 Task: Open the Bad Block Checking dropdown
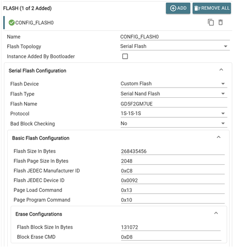point(174,123)
